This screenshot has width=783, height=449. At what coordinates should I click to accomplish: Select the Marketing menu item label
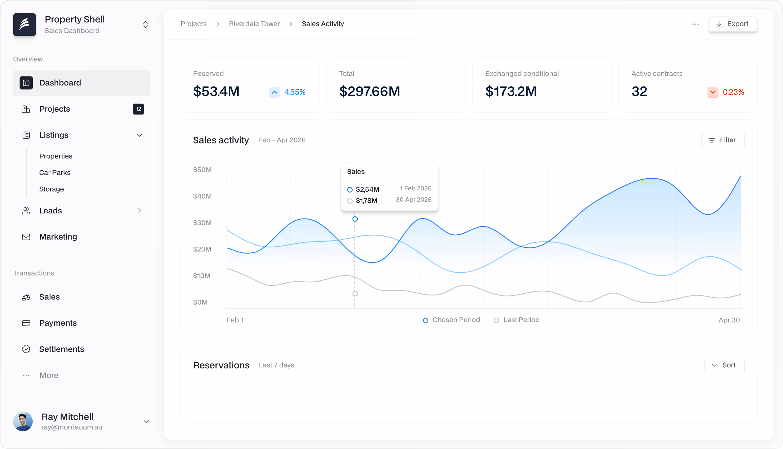coord(58,237)
